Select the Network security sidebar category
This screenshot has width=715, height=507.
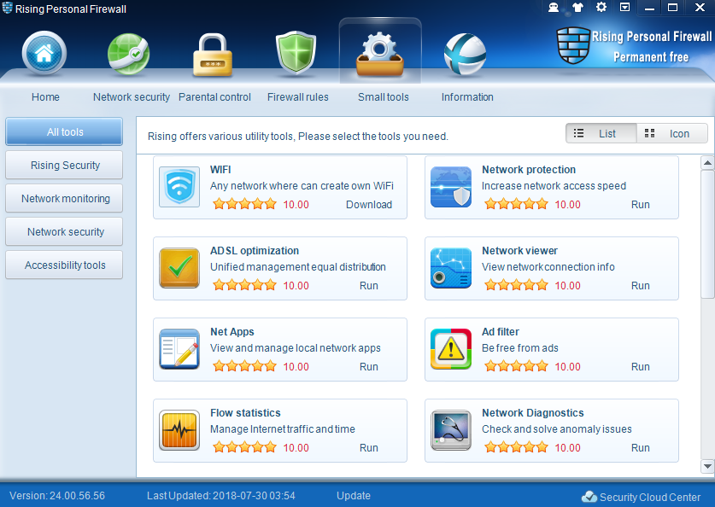[x=64, y=232]
